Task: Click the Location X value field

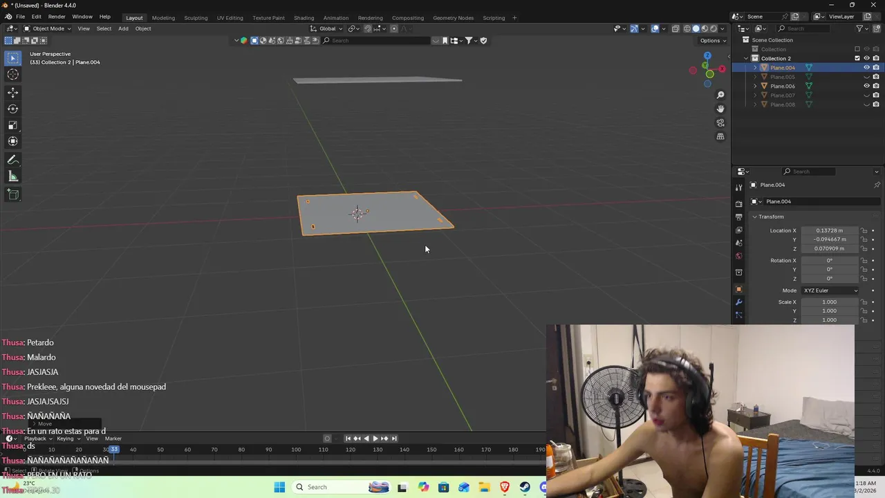Action: 829,230
